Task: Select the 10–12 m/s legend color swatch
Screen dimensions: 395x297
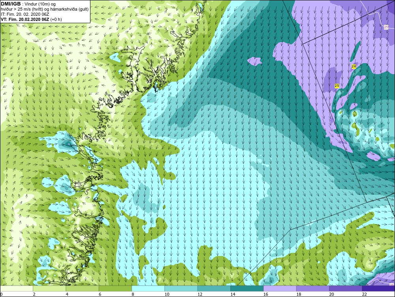Action: [x=181, y=288]
